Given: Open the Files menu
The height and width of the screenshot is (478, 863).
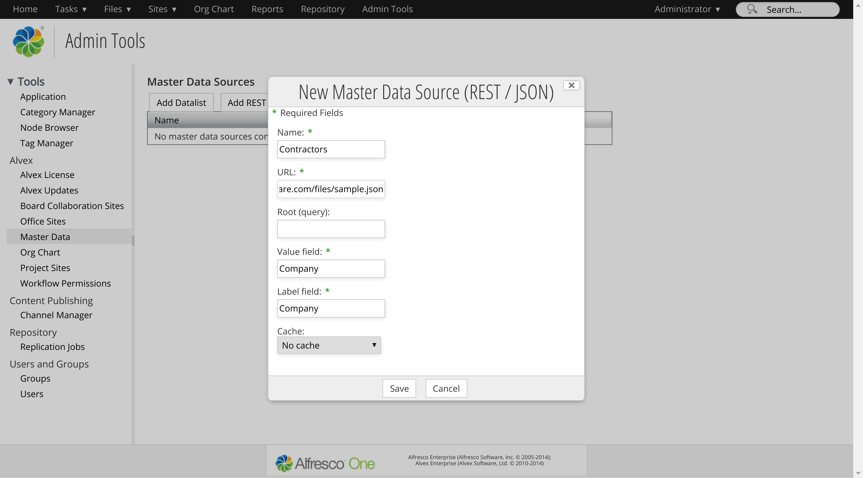Looking at the screenshot, I should (x=117, y=9).
